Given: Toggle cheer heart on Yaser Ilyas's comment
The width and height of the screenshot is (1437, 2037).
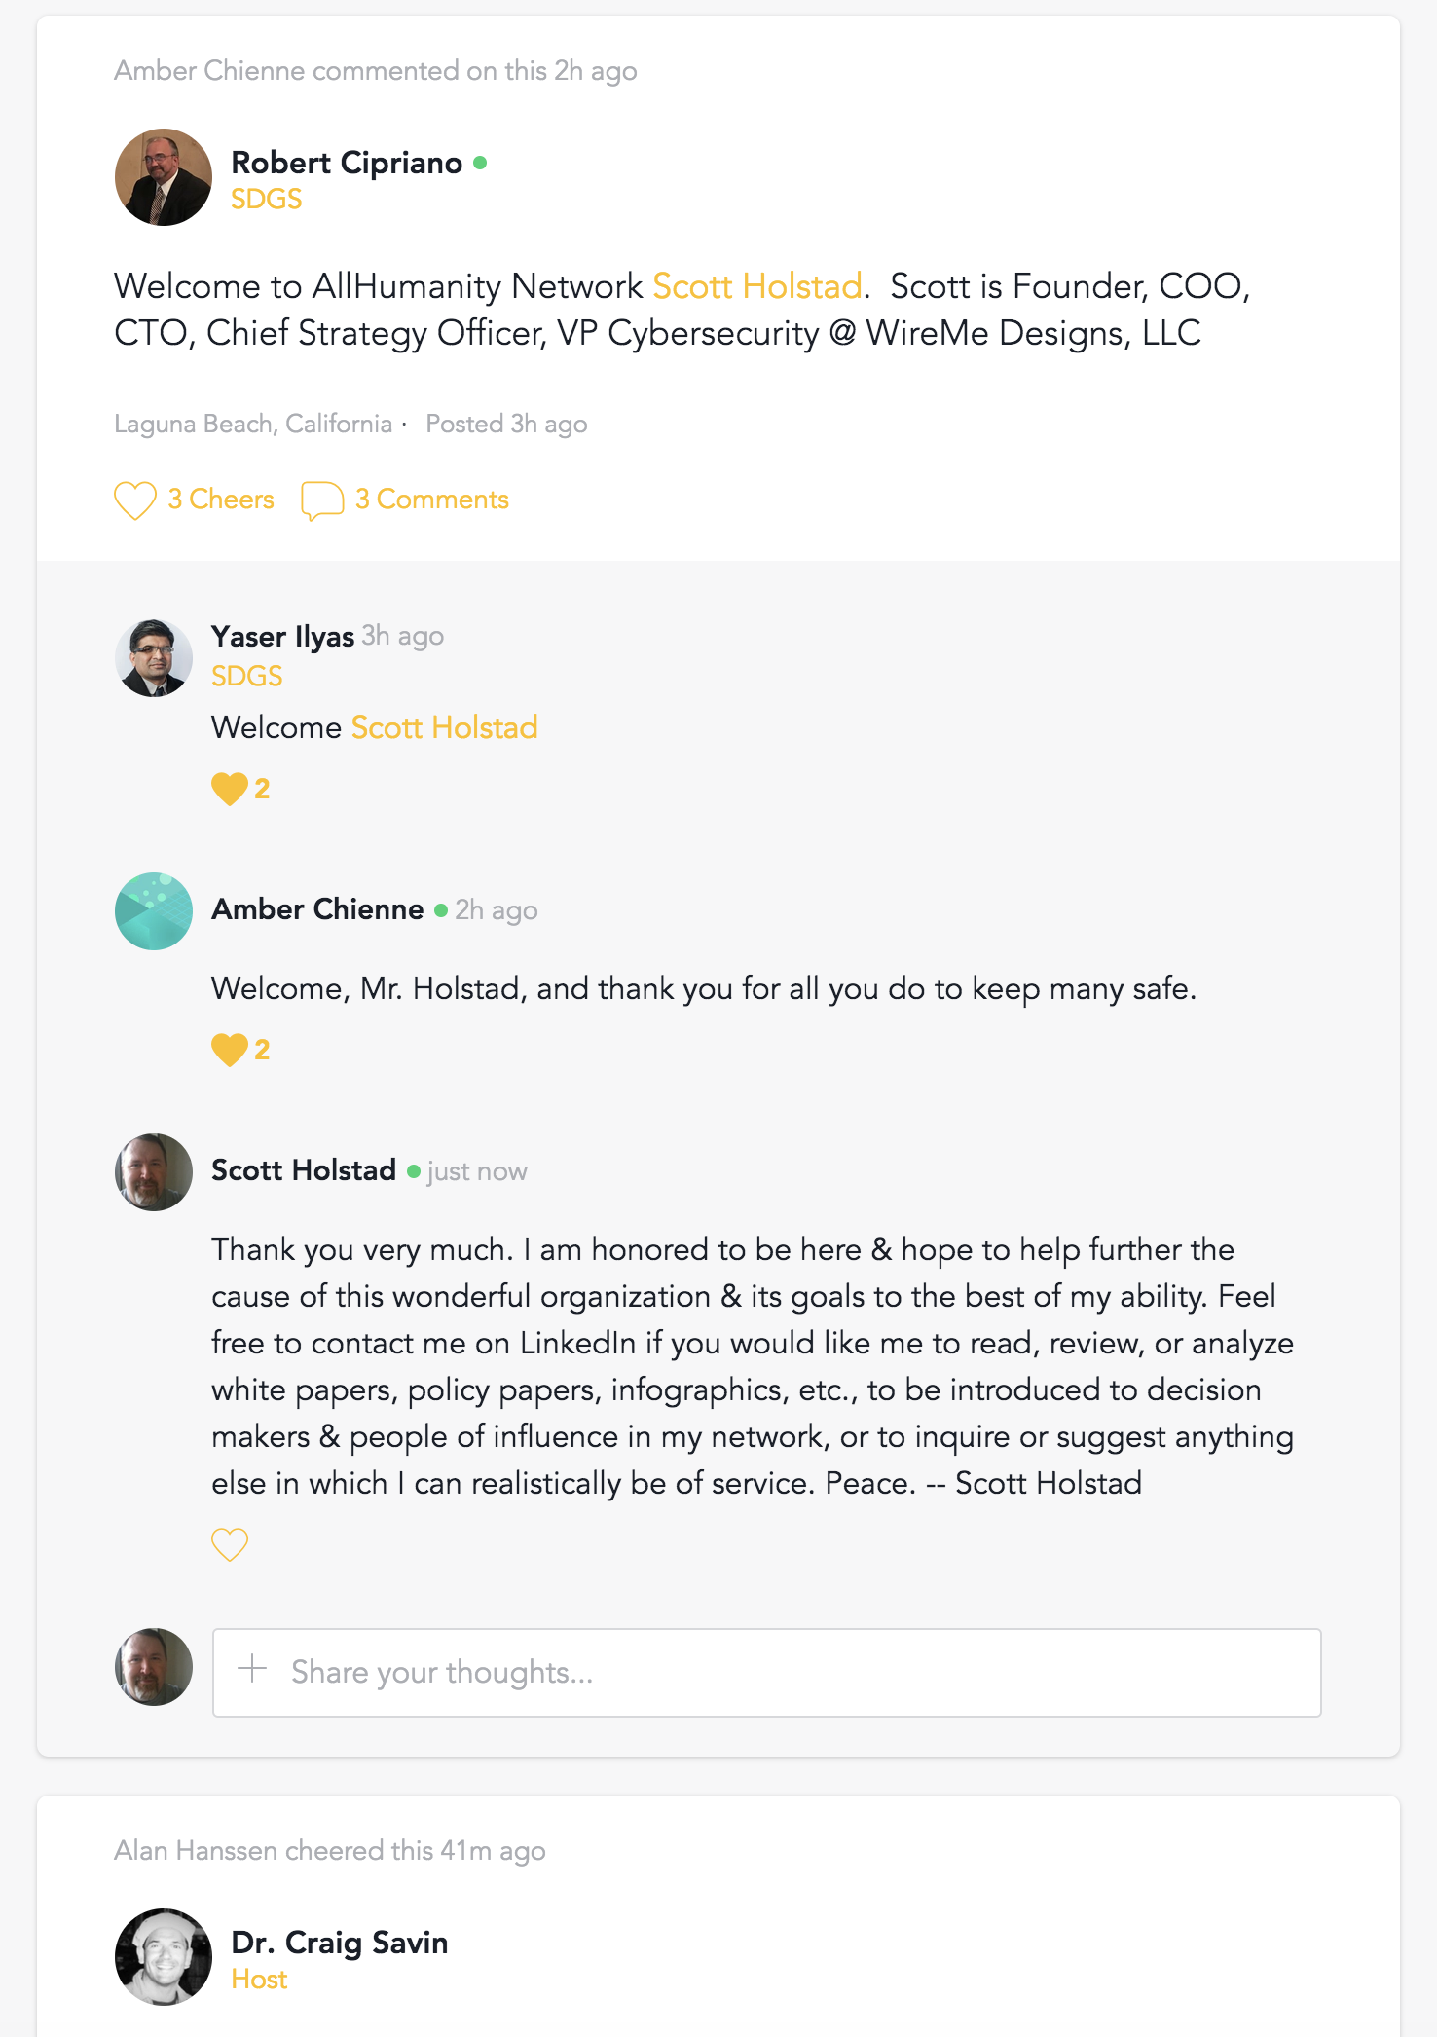Looking at the screenshot, I should point(230,789).
